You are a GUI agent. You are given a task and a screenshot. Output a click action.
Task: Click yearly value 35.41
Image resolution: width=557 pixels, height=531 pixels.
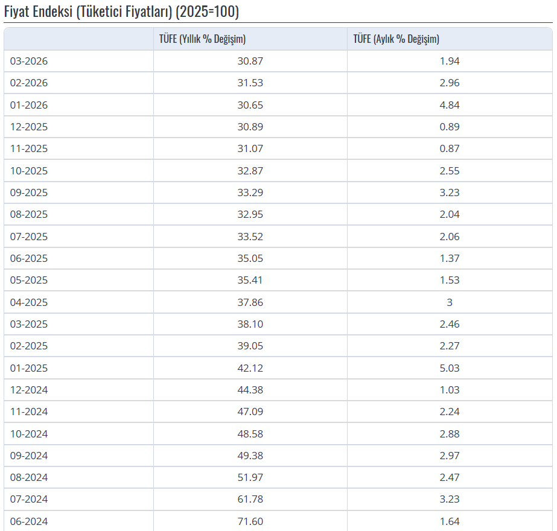[250, 280]
